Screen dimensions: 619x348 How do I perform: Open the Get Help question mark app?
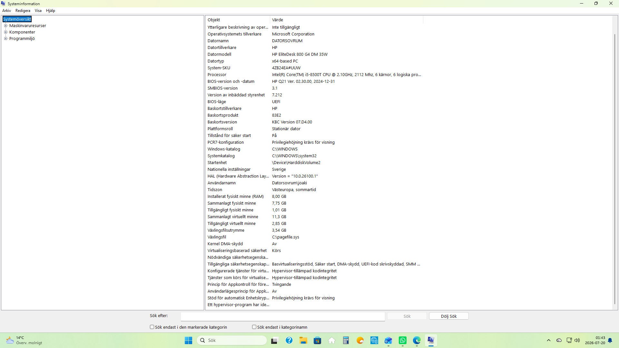[289, 340]
